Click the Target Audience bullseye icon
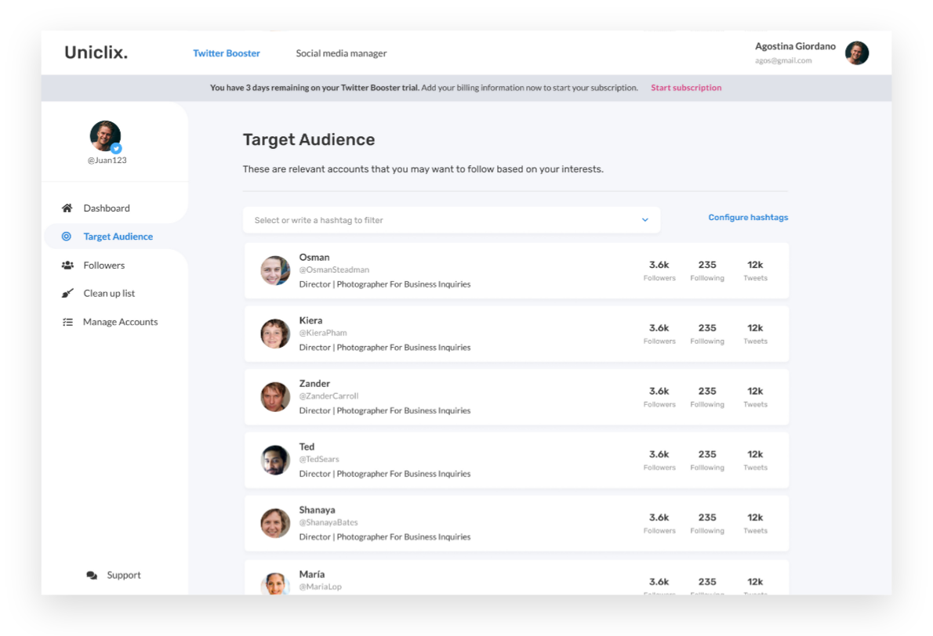This screenshot has height=636, width=933. (x=67, y=237)
